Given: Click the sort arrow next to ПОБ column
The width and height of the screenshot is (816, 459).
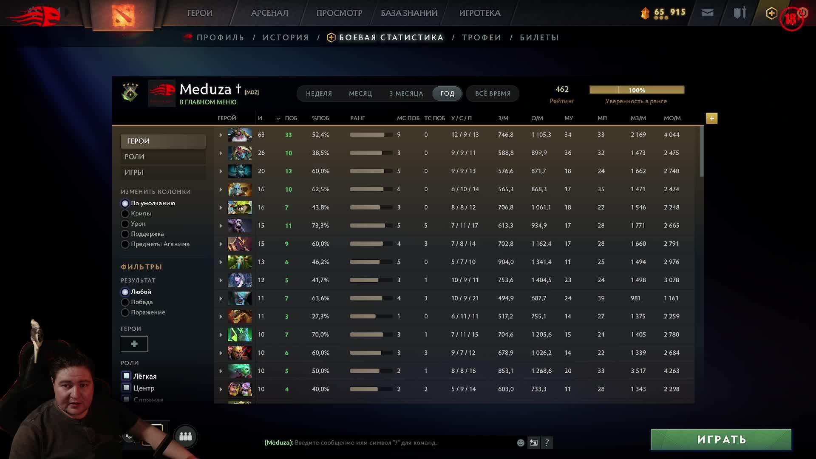Looking at the screenshot, I should tap(278, 119).
